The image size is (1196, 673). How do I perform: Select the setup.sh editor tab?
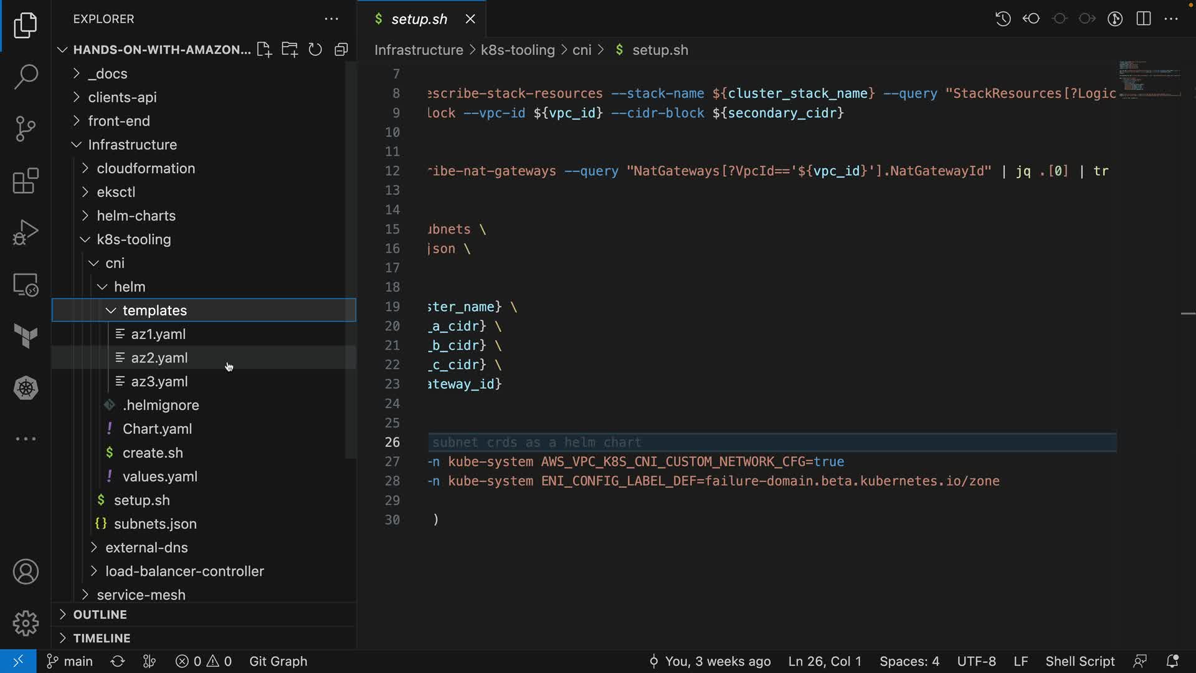coord(419,19)
